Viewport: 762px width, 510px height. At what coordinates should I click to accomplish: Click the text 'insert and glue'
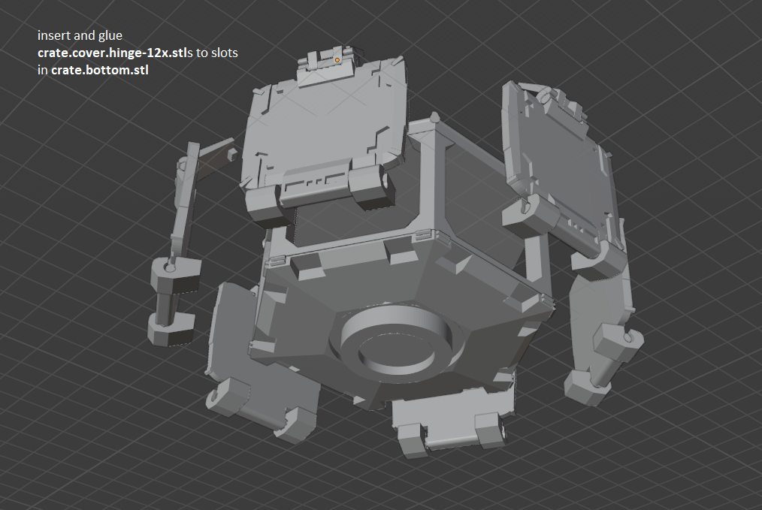(80, 35)
